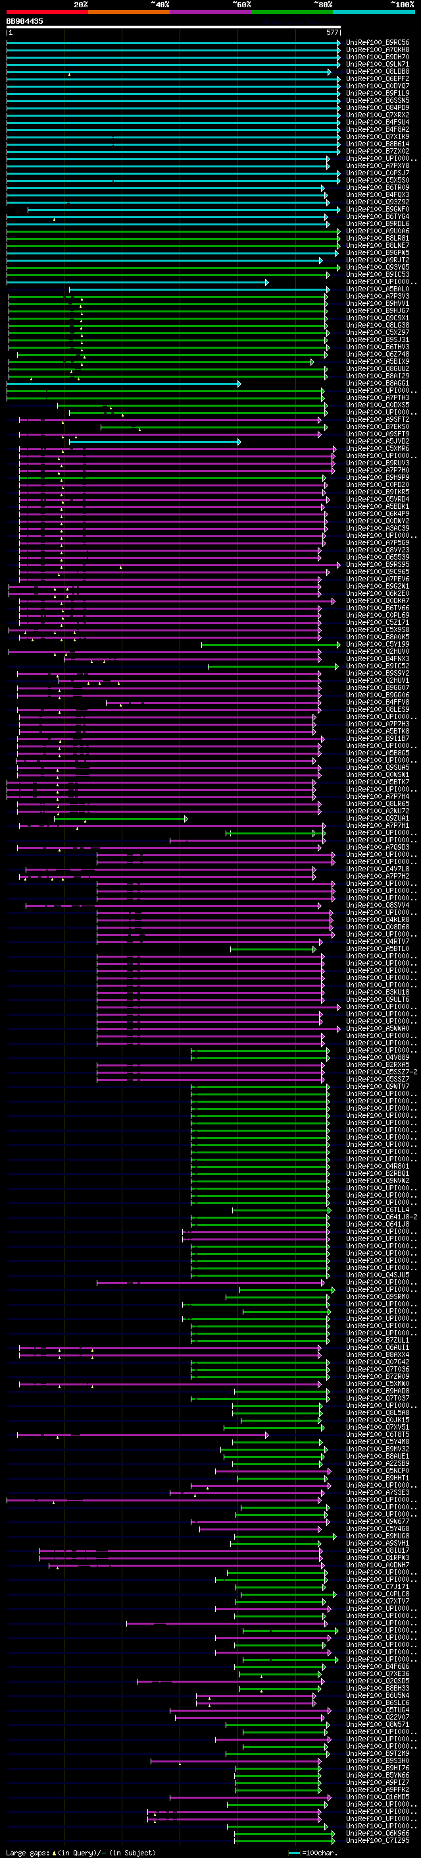Screen dimensions: 421x1858
Task: Select the UniRef100_Q8GUU2 label
Action: point(378,368)
